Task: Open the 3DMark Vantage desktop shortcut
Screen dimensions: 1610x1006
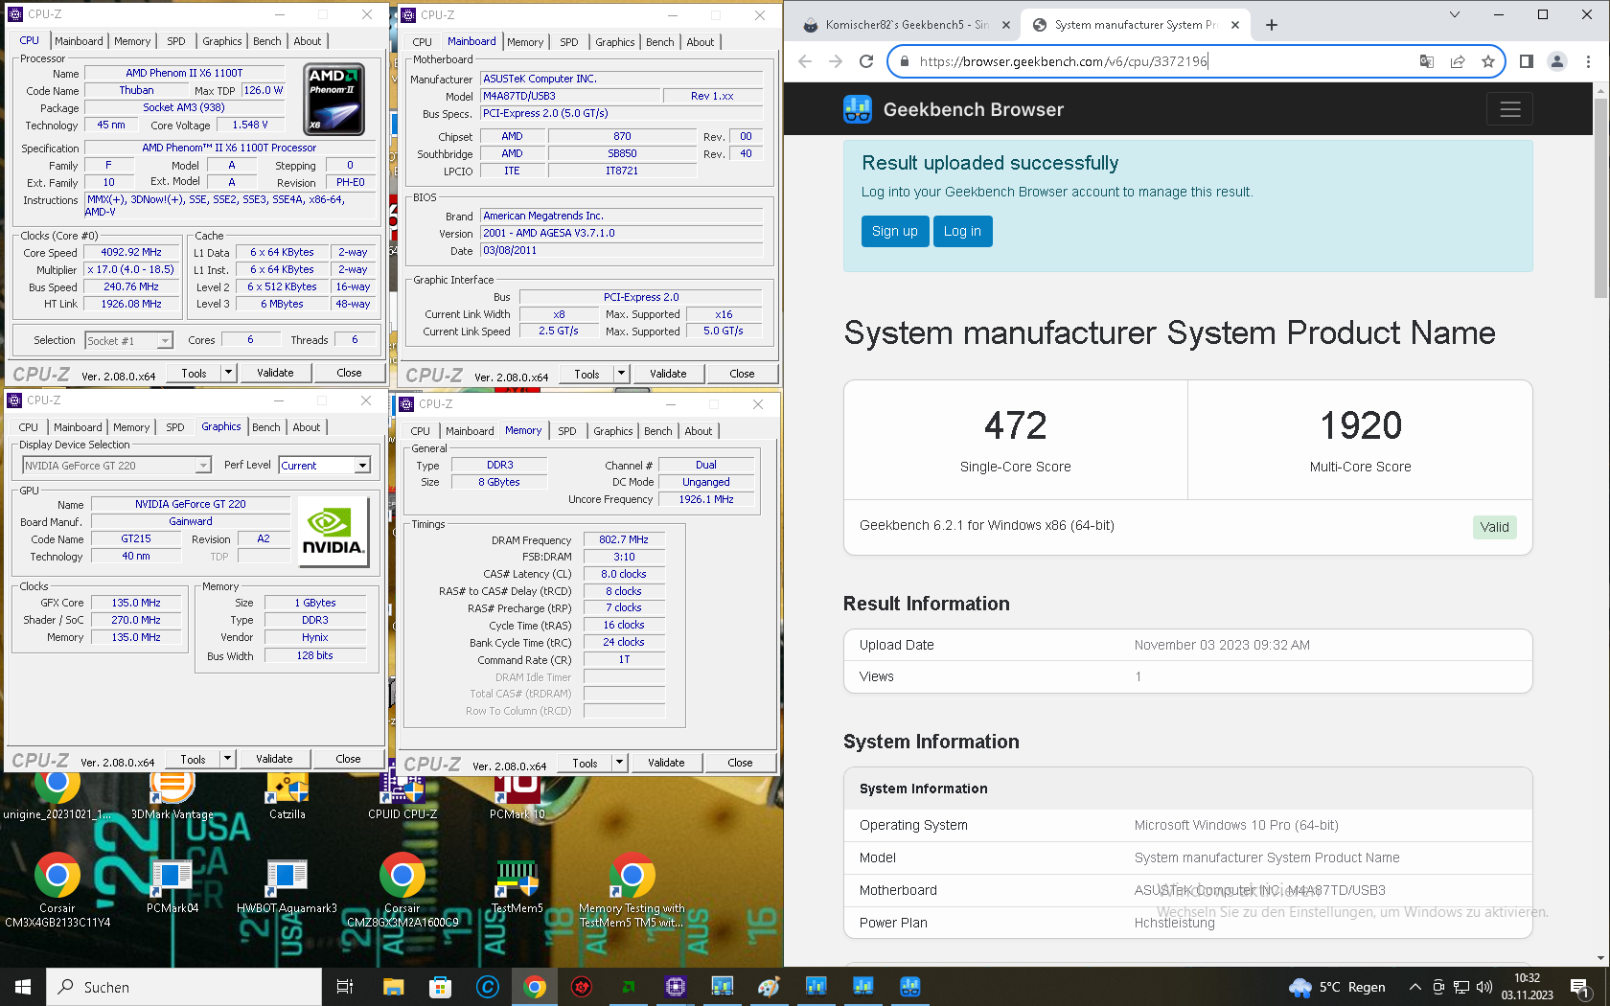Action: click(x=172, y=795)
